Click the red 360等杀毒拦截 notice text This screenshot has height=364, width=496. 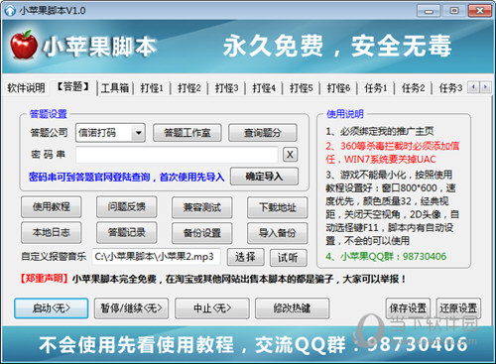pyautogui.click(x=393, y=153)
